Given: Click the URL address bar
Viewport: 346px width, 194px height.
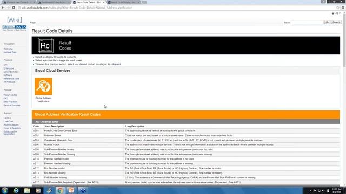Looking at the screenshot, I should (176, 8).
